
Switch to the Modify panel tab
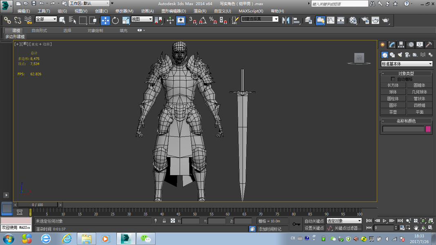[x=392, y=45]
